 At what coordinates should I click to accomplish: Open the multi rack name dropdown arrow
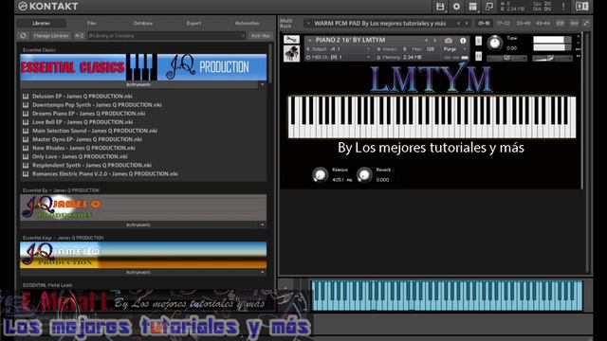[308, 23]
